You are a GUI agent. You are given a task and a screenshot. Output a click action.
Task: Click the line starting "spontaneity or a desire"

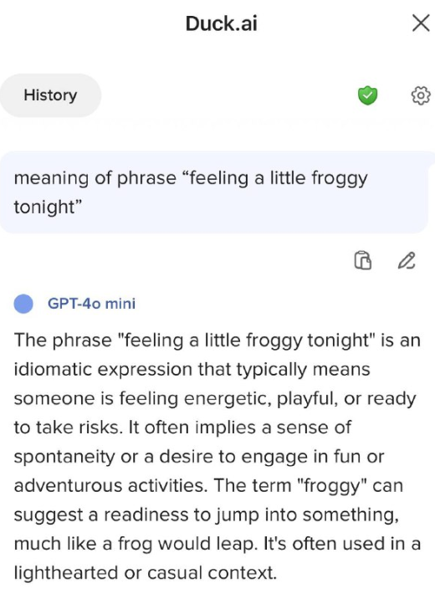click(199, 457)
